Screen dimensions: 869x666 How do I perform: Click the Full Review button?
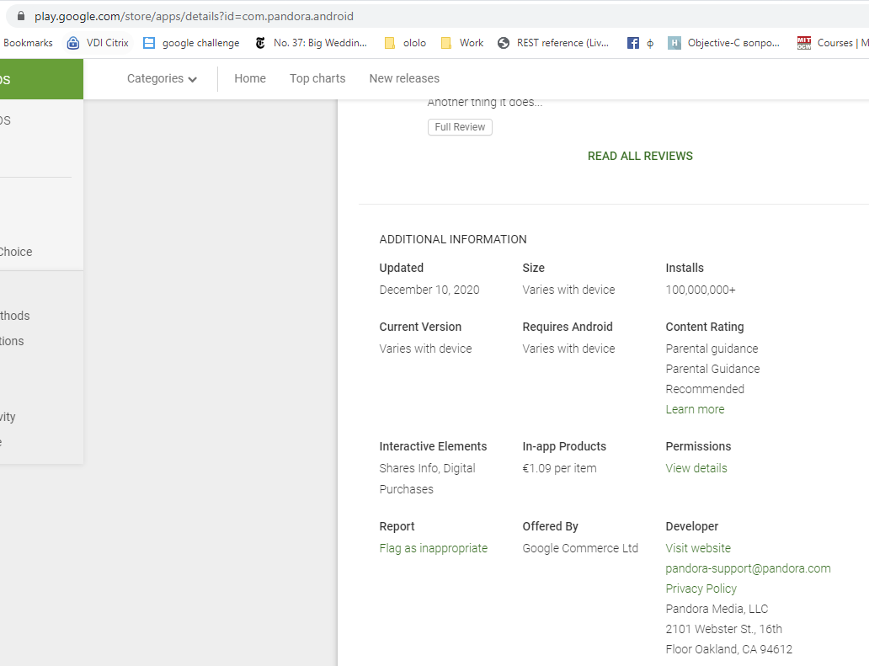[x=460, y=127]
